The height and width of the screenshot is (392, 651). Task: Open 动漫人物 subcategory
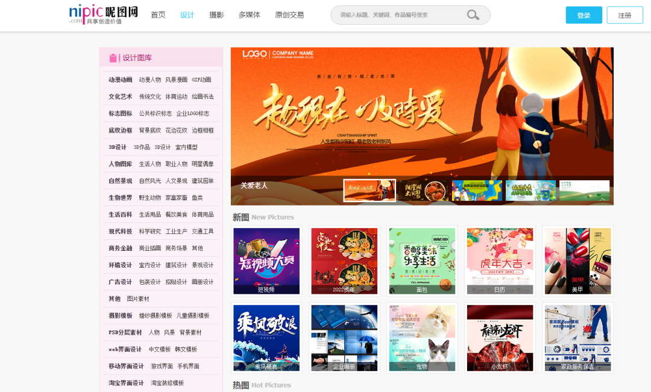coord(150,80)
